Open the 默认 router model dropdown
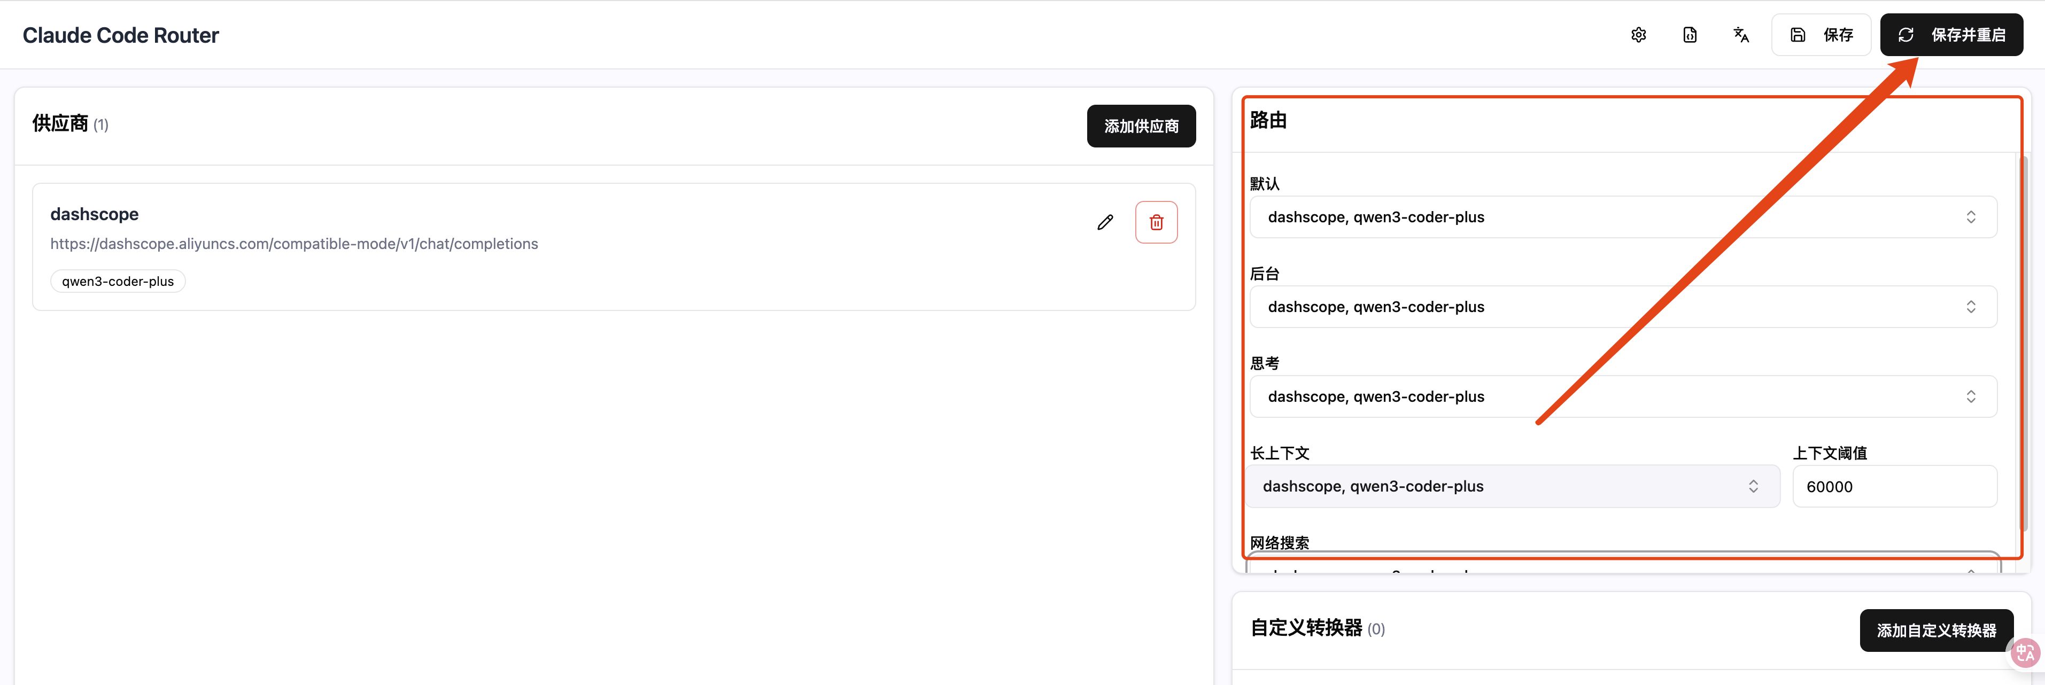2045x685 pixels. [1623, 217]
